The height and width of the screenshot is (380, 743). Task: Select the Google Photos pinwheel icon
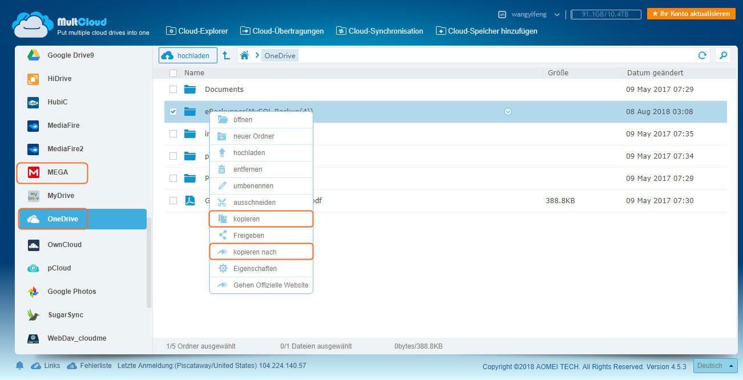[33, 292]
